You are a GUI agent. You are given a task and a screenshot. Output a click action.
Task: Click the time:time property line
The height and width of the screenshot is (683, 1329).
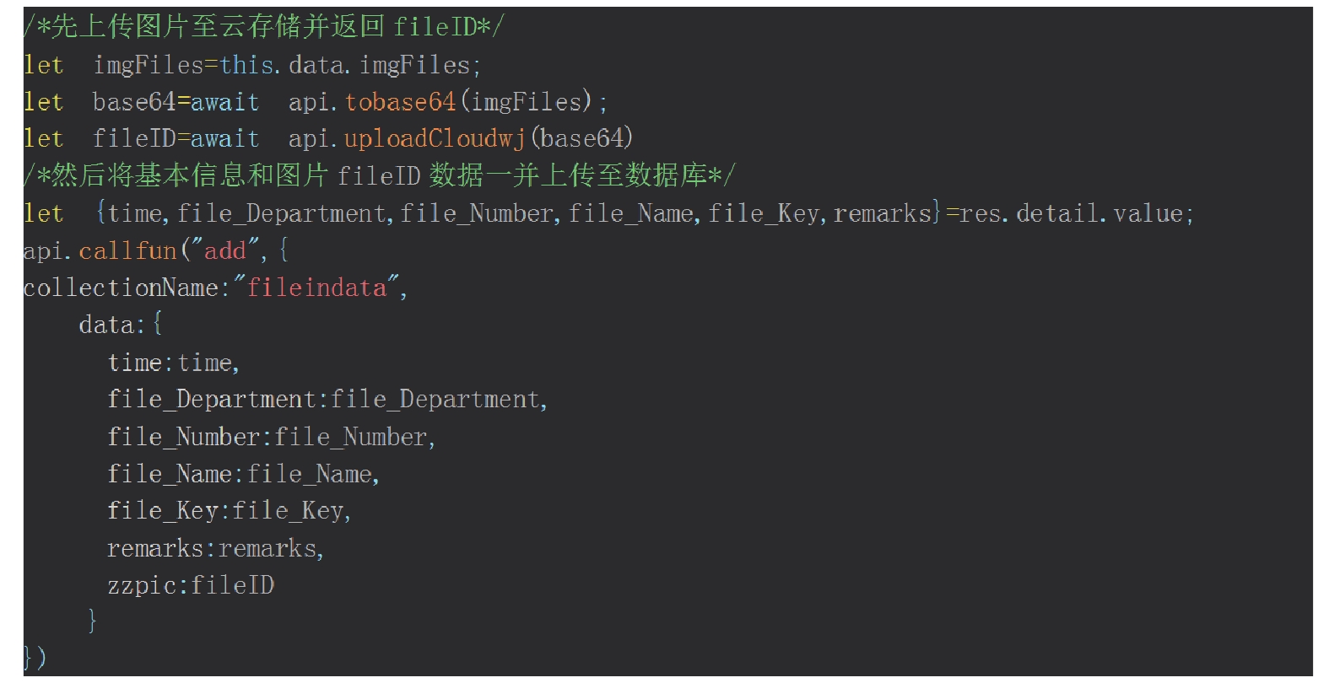173,363
